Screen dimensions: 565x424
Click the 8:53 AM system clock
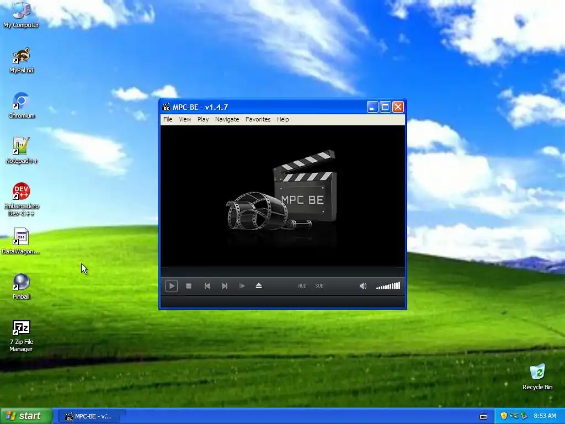tap(545, 416)
